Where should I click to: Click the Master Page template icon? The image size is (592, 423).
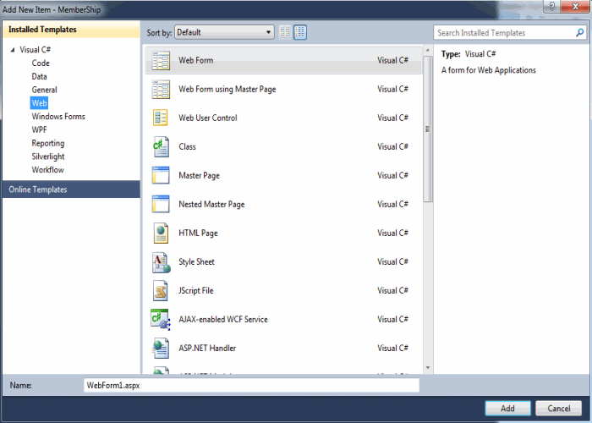point(161,175)
